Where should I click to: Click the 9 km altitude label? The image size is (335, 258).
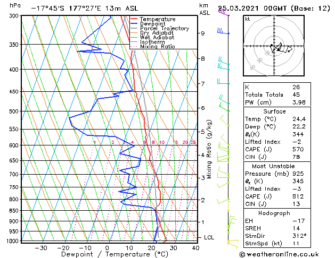[x=203, y=33]
